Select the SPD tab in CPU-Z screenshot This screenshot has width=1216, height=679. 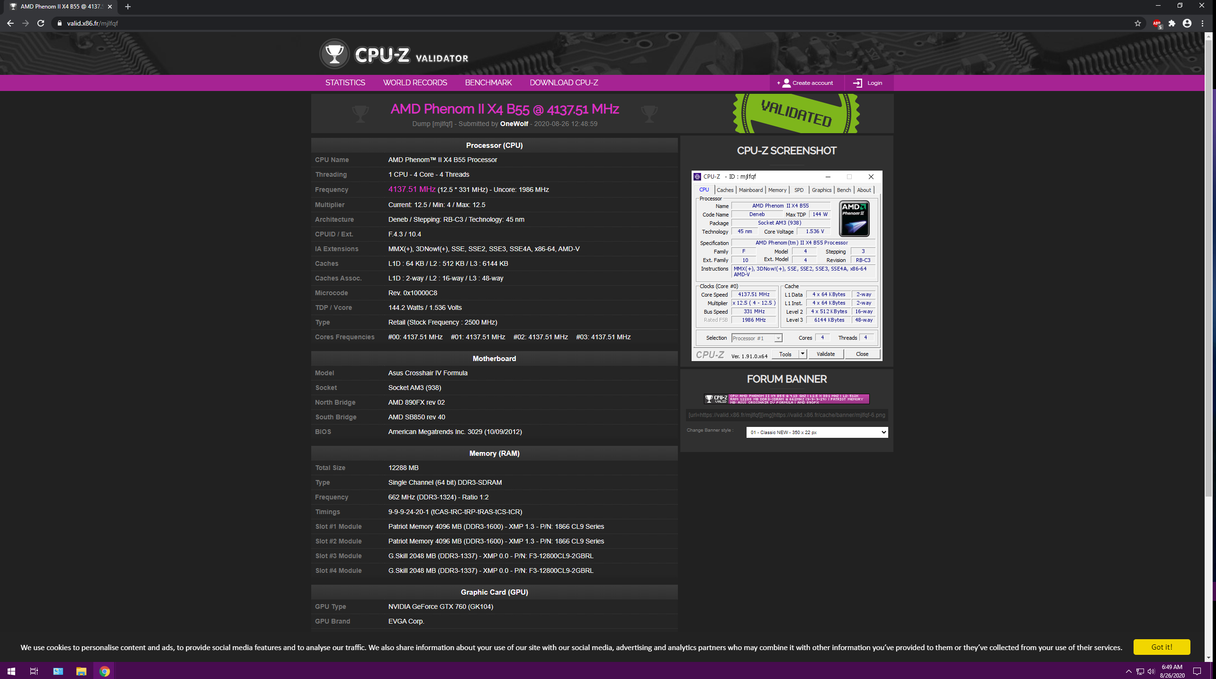click(799, 190)
